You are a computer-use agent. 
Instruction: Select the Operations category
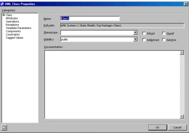12,22
